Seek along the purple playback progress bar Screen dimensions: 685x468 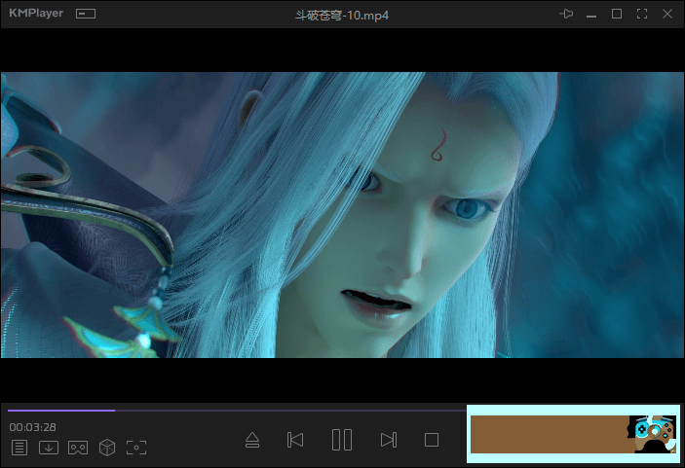[237, 411]
